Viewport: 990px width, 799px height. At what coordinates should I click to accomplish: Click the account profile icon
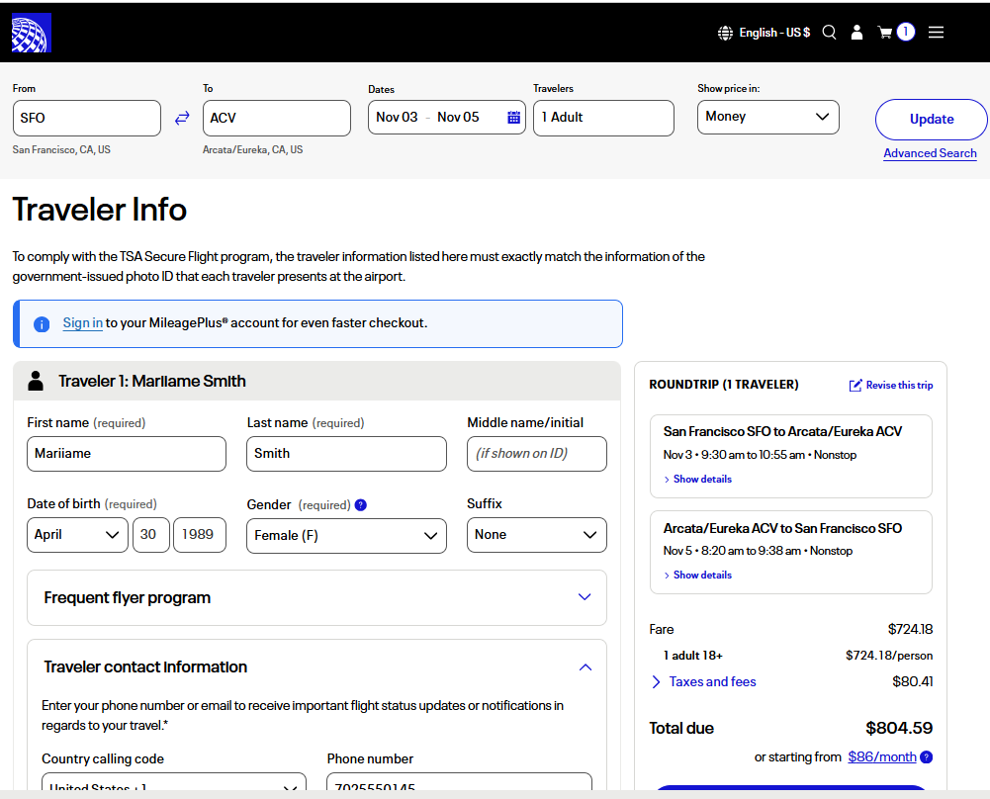coord(856,33)
